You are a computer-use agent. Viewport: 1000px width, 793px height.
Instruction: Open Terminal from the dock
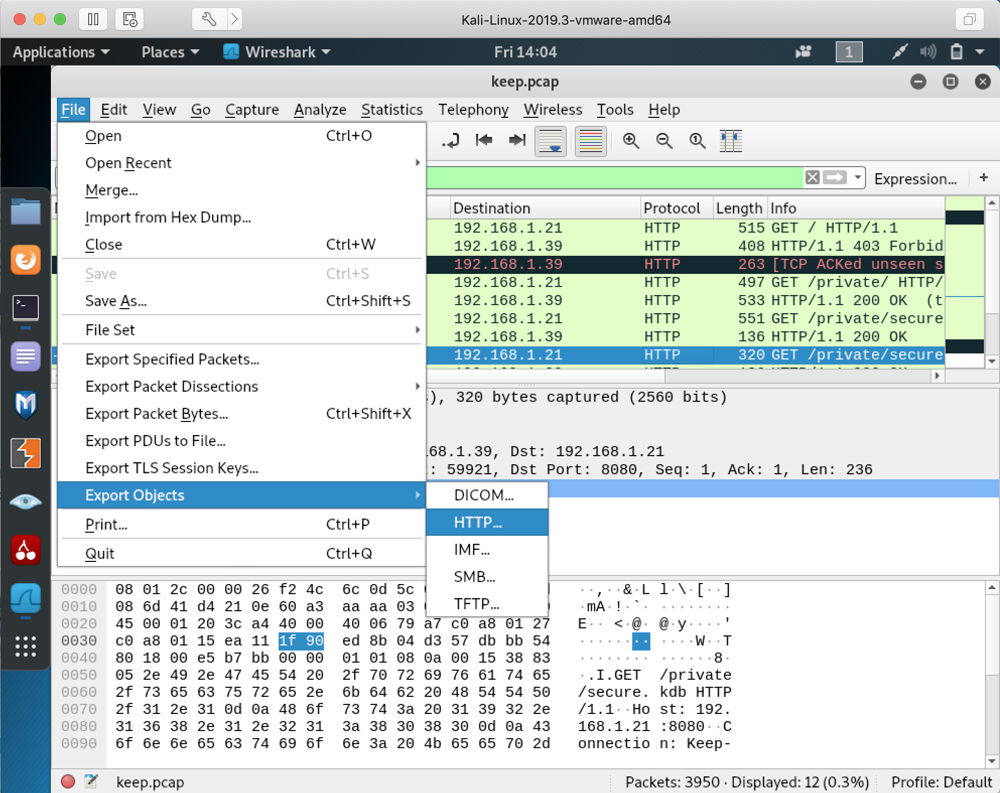coord(25,308)
